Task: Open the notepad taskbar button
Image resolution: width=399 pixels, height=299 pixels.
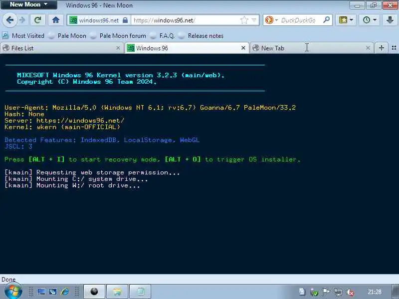Action: [140, 292]
